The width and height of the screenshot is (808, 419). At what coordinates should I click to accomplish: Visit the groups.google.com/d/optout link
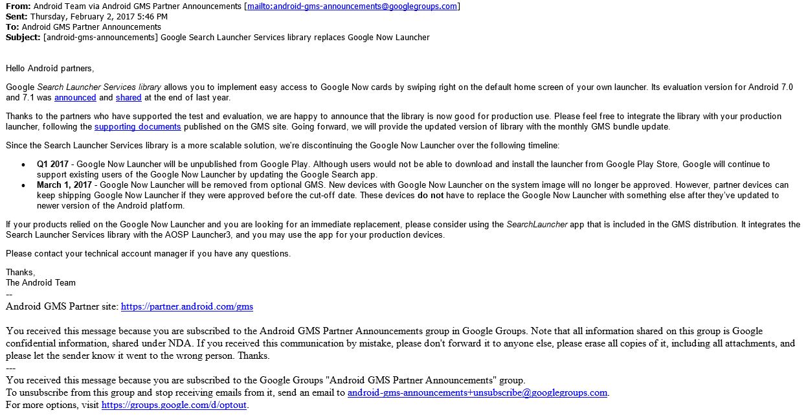[174, 405]
